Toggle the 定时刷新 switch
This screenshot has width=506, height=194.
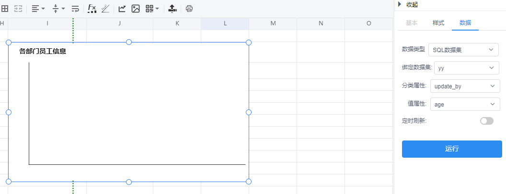pos(487,121)
